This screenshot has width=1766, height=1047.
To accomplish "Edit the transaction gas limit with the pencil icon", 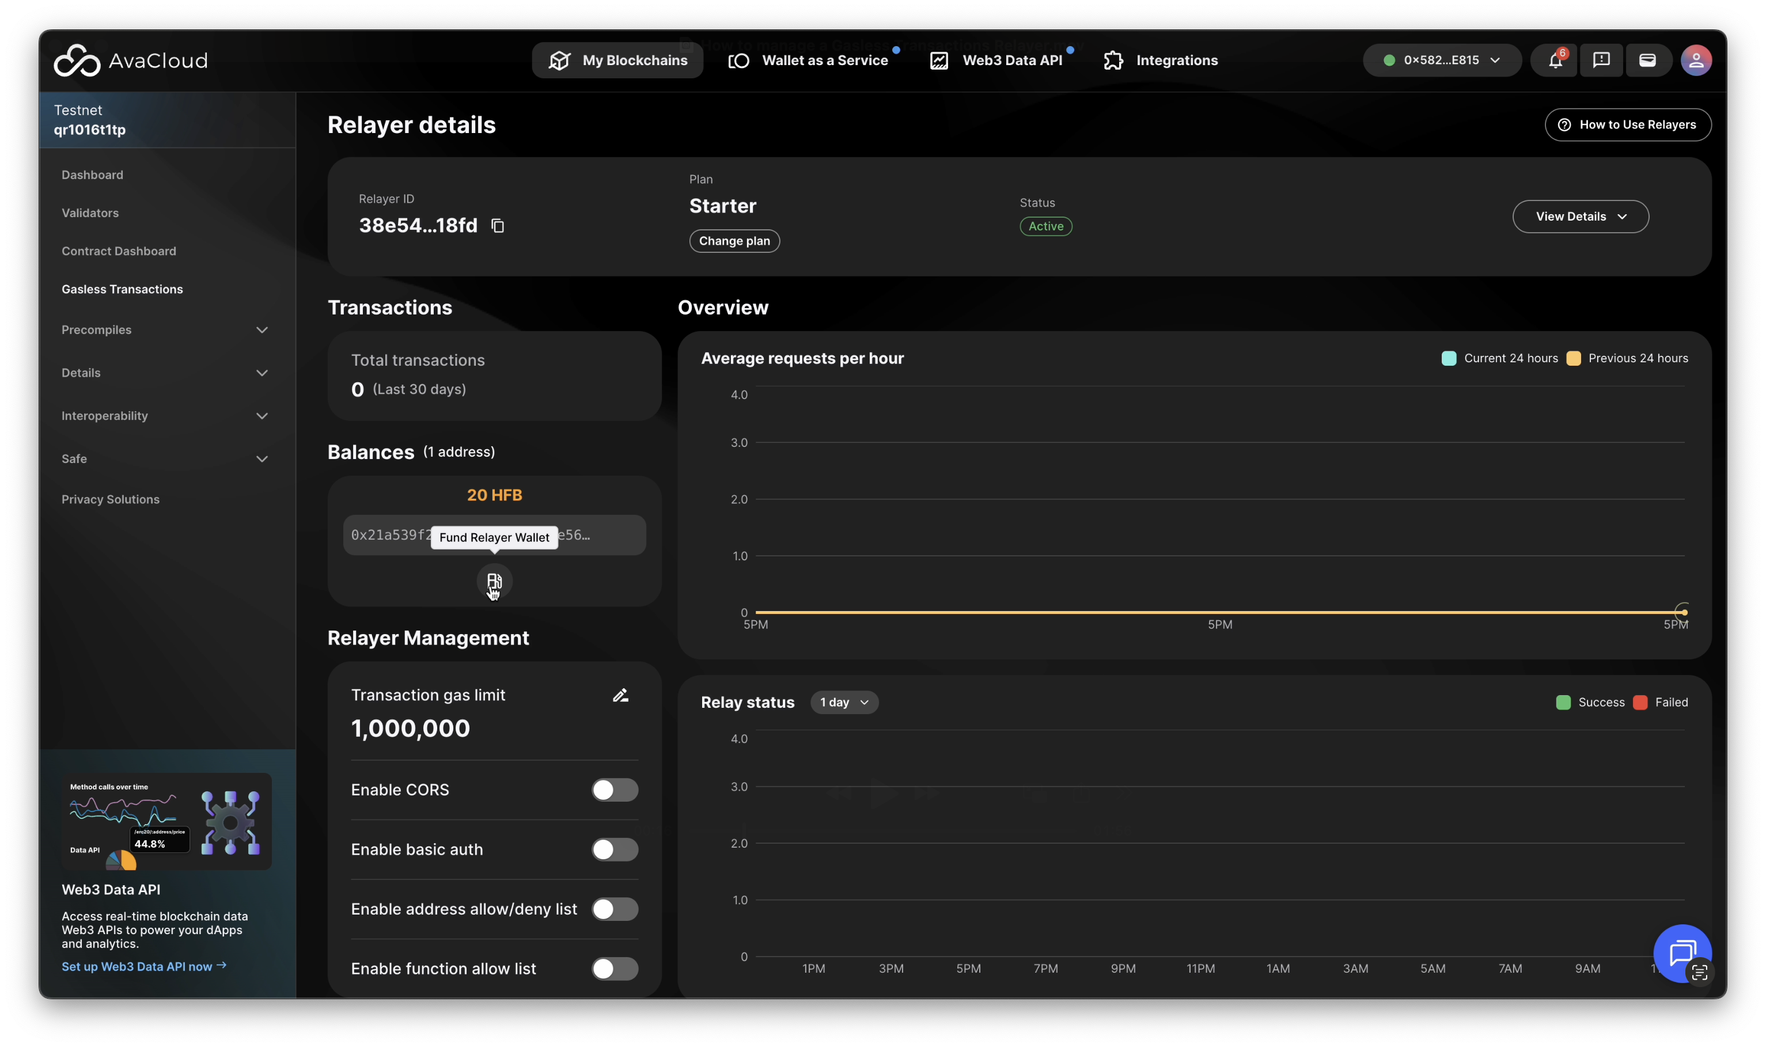I will point(620,696).
